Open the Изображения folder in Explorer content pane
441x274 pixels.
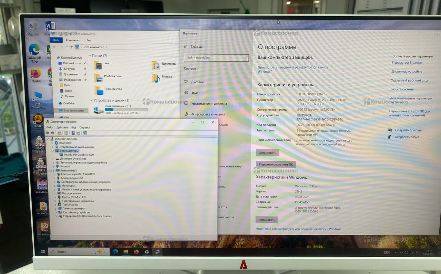tap(107, 77)
